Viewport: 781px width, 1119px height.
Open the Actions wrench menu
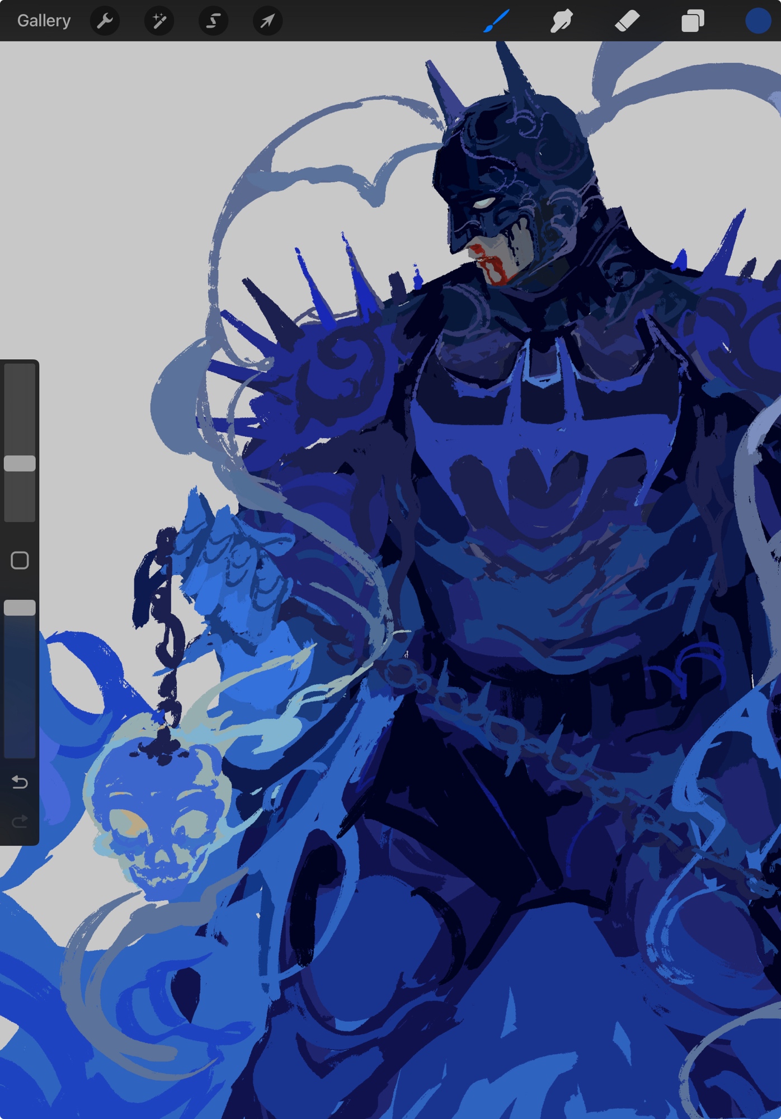pyautogui.click(x=105, y=21)
